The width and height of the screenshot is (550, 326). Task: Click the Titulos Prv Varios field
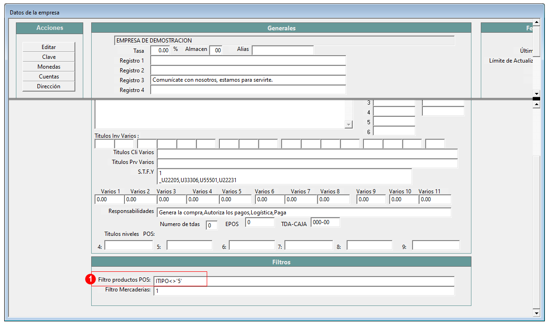pyautogui.click(x=307, y=163)
